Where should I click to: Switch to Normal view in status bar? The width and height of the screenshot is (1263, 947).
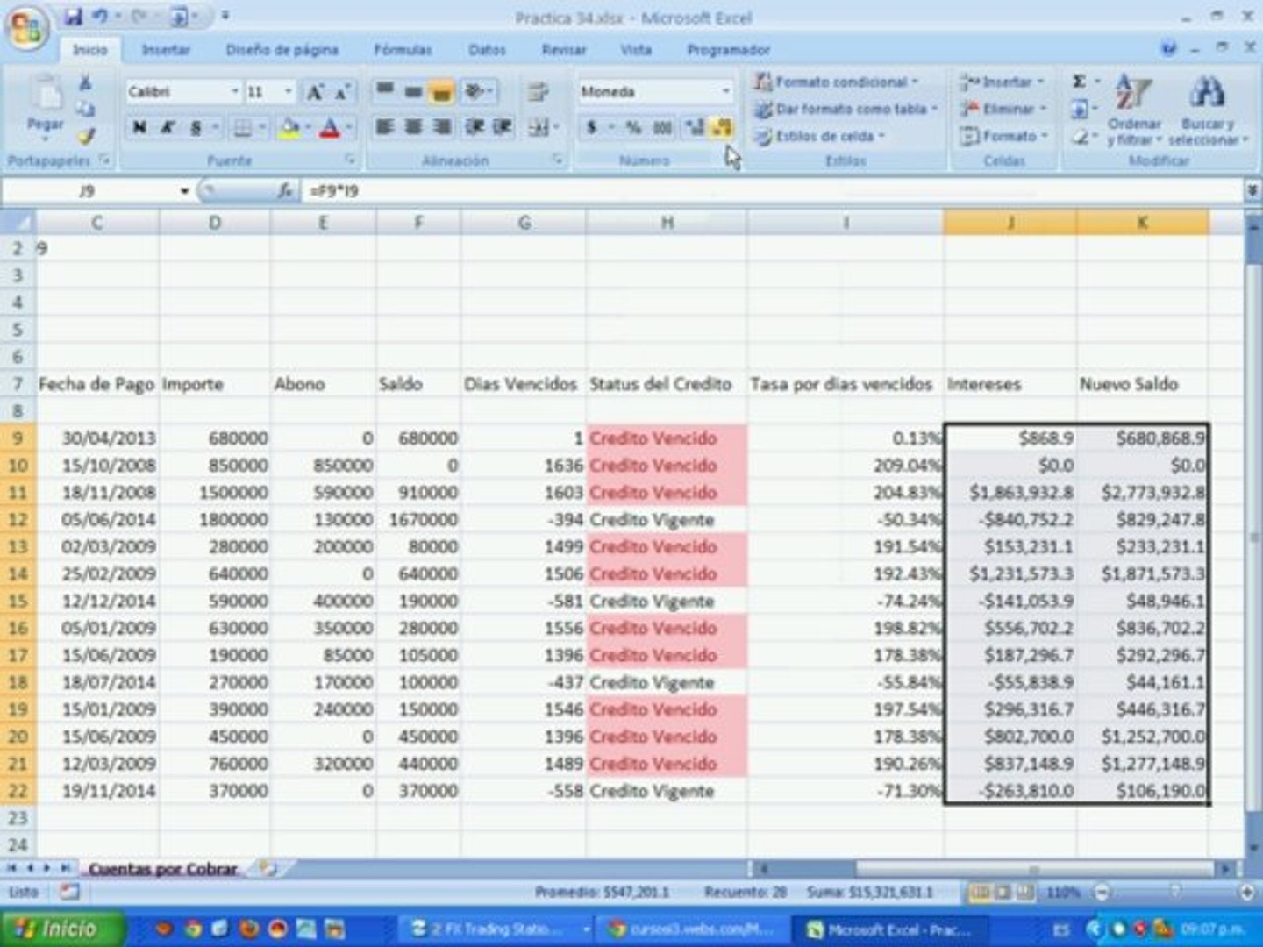coord(979,893)
